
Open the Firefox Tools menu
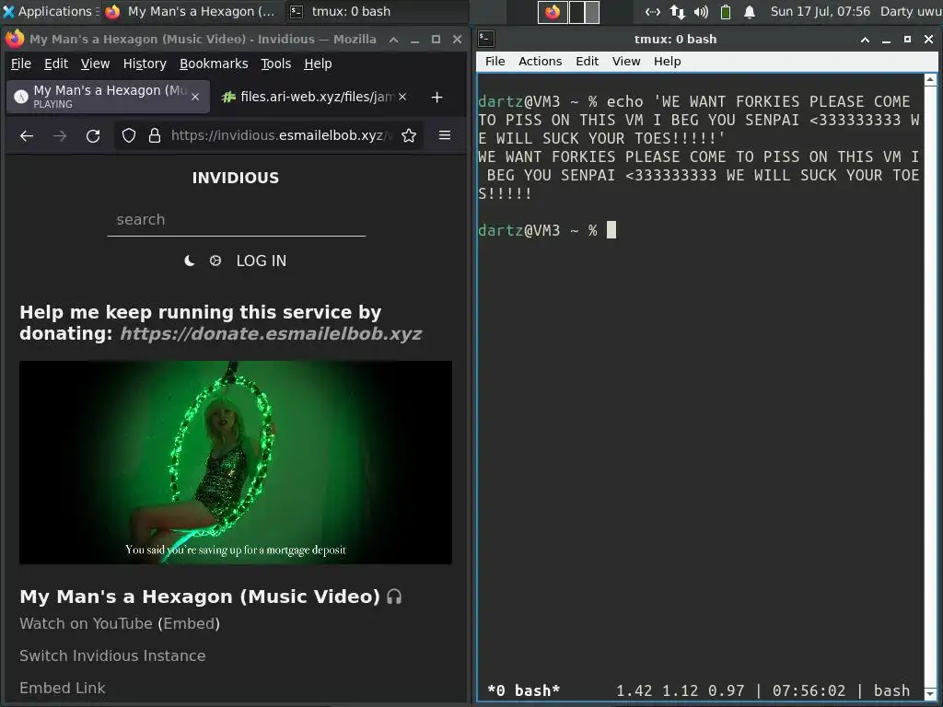point(275,64)
